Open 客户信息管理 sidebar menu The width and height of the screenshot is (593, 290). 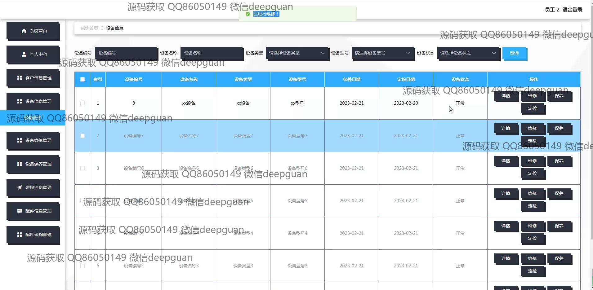[x=33, y=78]
